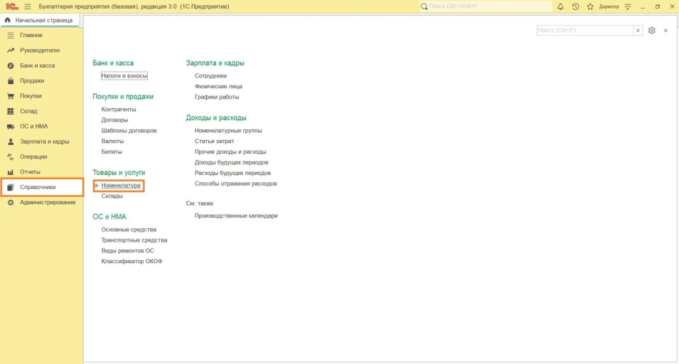679x364 pixels.
Task: Open the history clock icon
Action: pos(575,7)
